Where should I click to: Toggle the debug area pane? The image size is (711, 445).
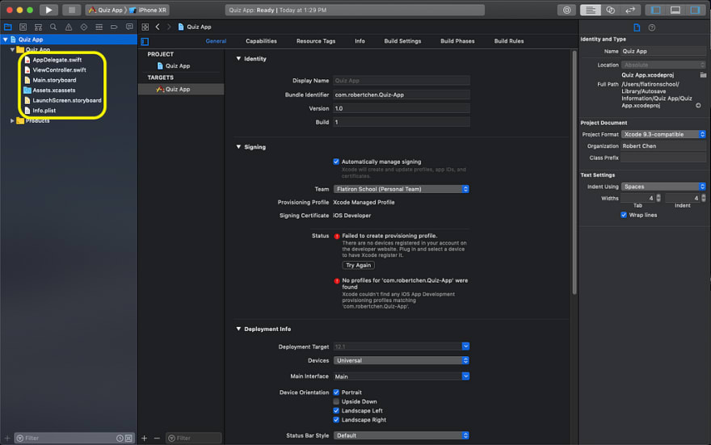[675, 10]
